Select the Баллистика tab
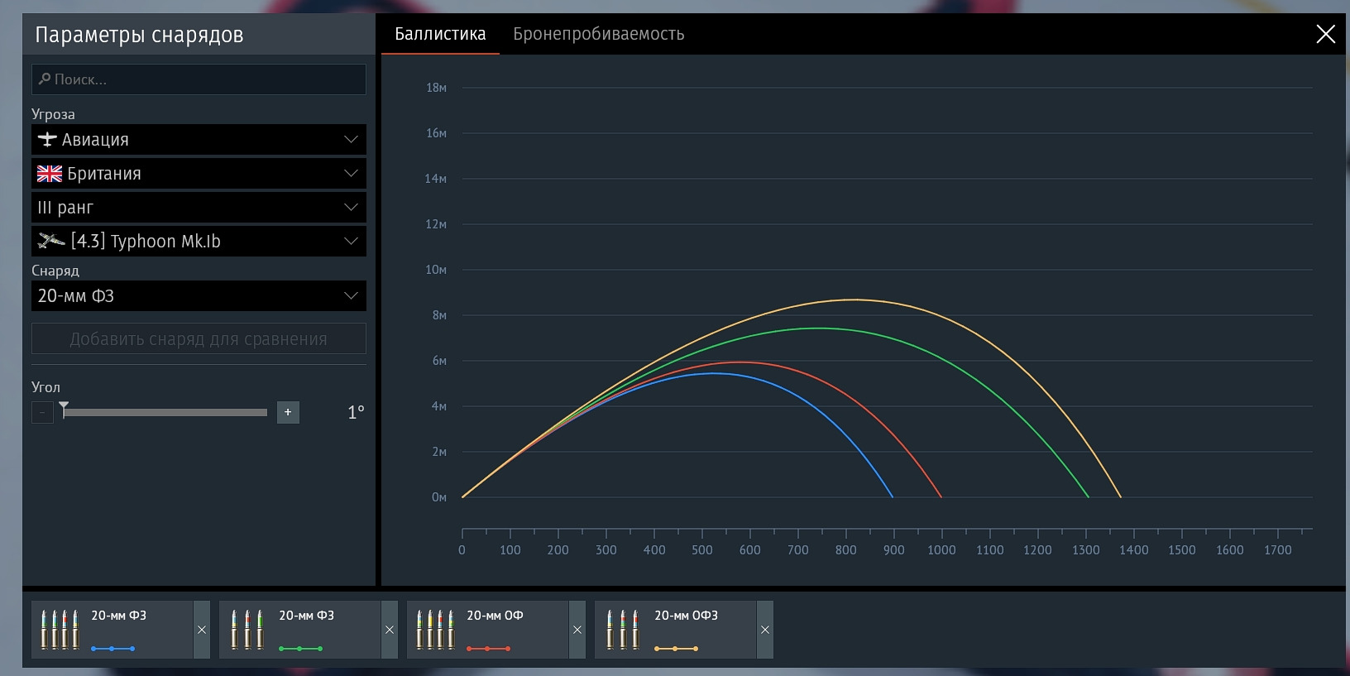 click(440, 34)
